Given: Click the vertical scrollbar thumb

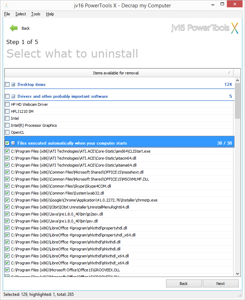Looking at the screenshot, I should pos(238,101).
